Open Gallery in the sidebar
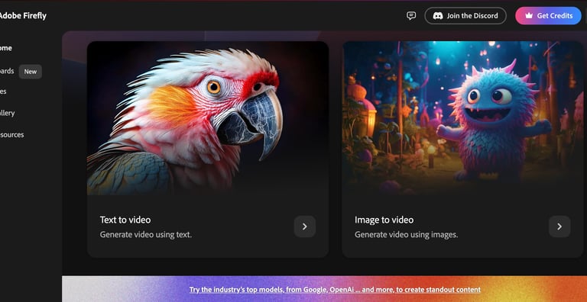This screenshot has width=587, height=302. click(8, 113)
